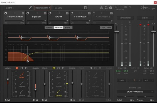
Task: Select the Precise mode tab
Action: click(49, 28)
